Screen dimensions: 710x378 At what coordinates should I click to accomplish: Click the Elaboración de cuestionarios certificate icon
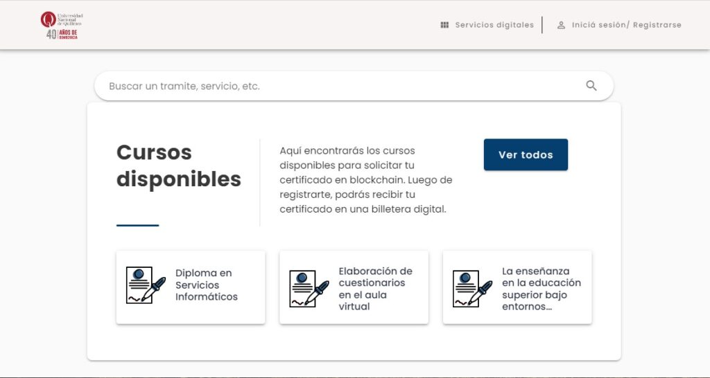tap(309, 289)
